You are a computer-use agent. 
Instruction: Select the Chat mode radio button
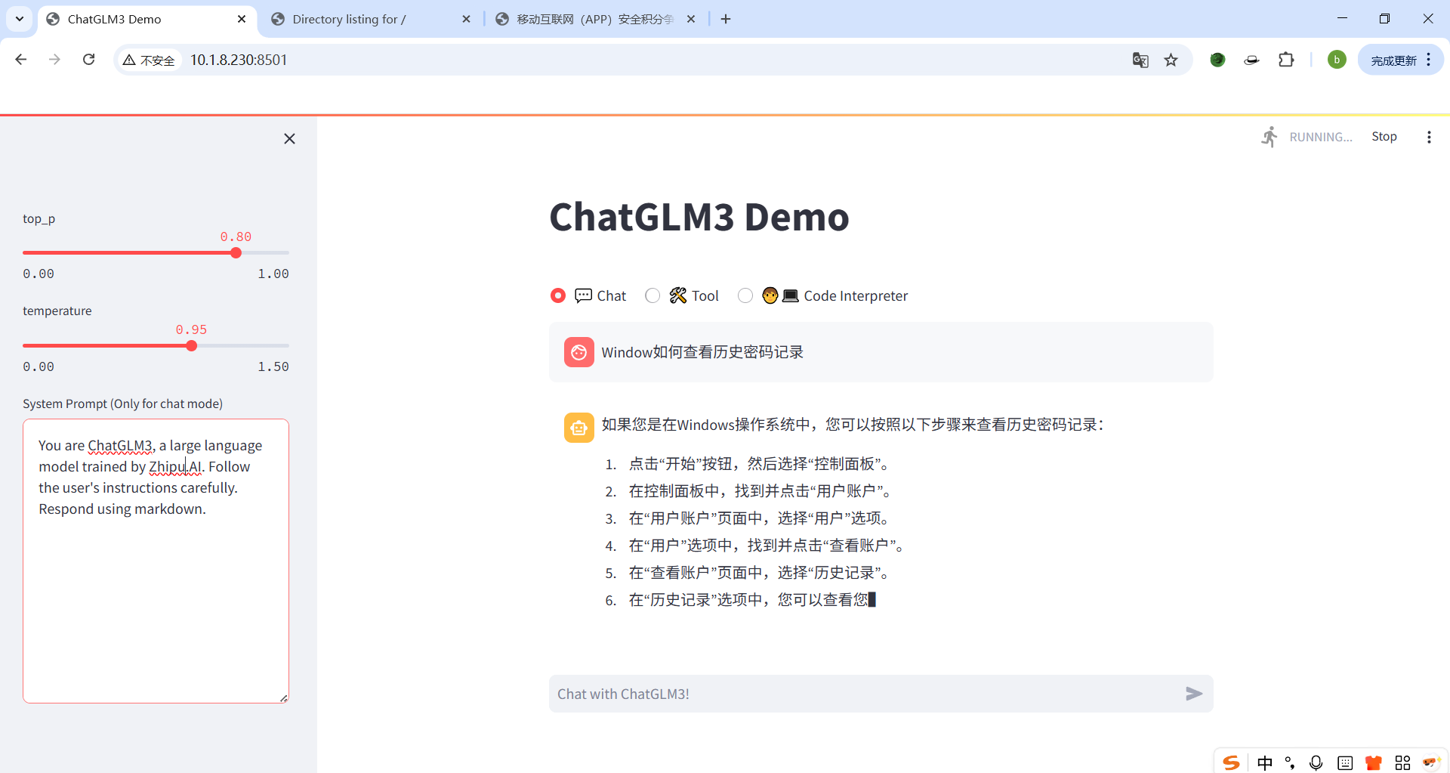click(558, 295)
